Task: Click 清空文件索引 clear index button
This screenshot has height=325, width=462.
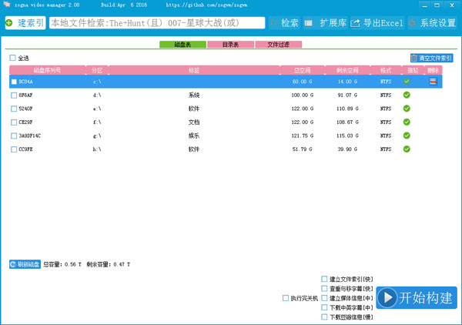Action: coord(431,58)
